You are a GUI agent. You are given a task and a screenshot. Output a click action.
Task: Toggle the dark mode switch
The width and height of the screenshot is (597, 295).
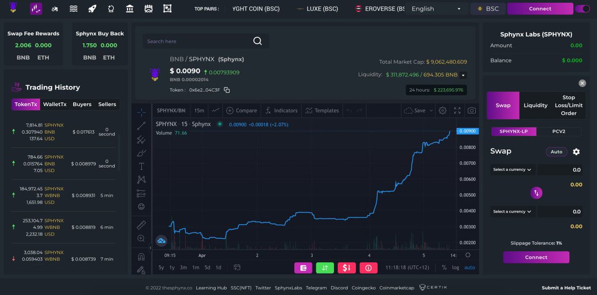(582, 8)
